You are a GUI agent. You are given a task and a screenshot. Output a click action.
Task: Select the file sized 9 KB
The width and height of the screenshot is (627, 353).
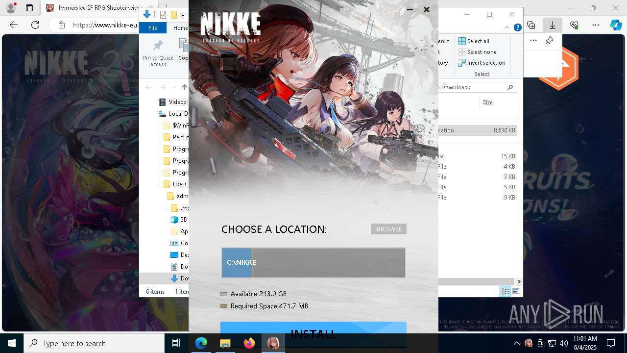(x=478, y=198)
